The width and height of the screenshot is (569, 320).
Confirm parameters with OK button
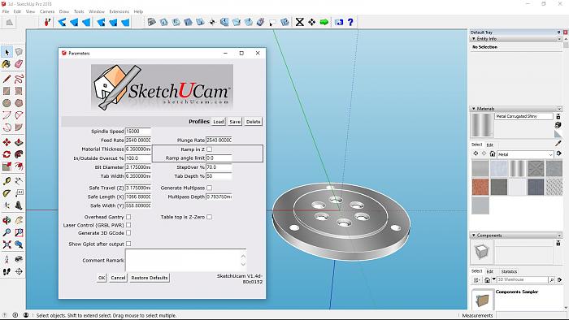pos(102,278)
